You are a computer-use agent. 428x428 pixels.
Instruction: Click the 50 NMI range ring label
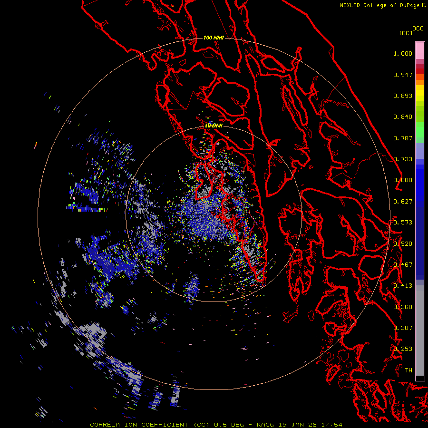(x=214, y=126)
